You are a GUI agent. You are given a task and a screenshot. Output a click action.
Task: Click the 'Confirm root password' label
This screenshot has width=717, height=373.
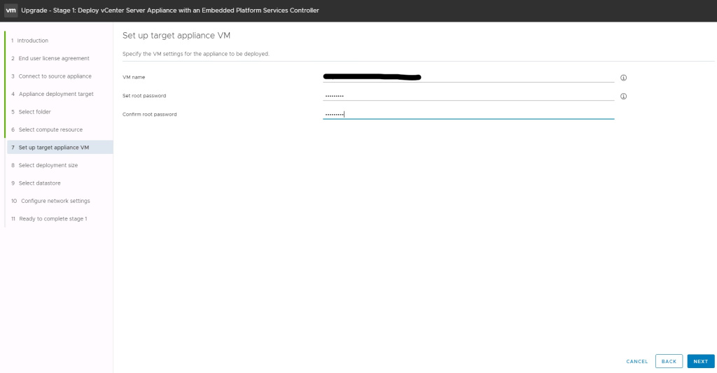149,114
